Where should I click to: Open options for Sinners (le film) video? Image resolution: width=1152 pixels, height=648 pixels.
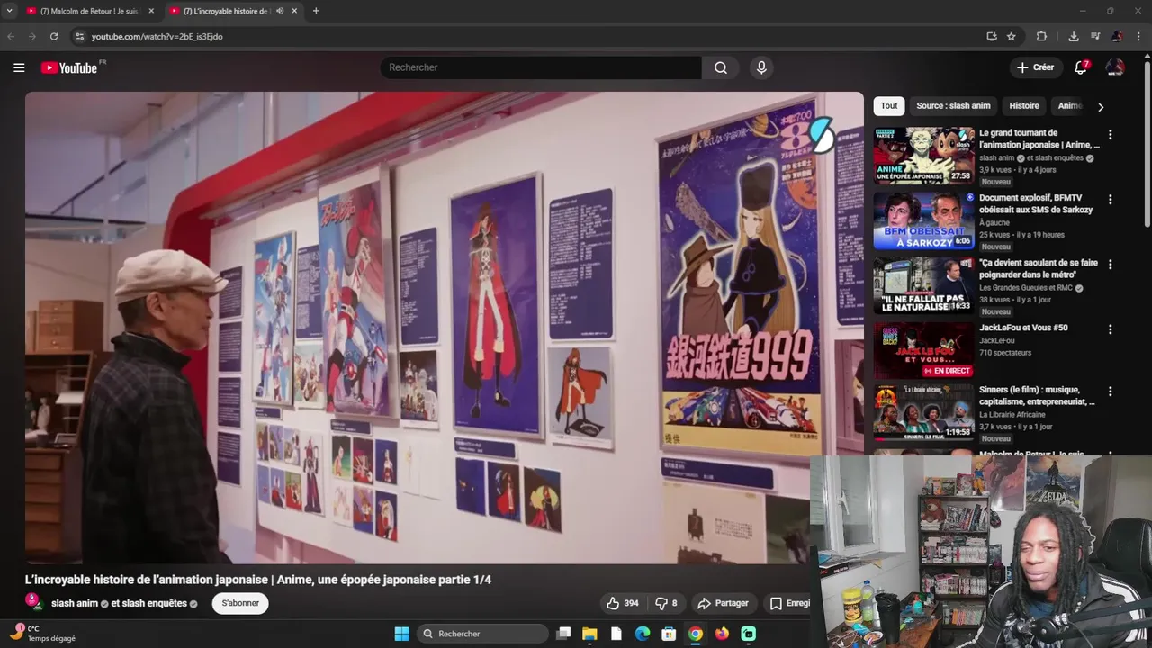tap(1110, 391)
